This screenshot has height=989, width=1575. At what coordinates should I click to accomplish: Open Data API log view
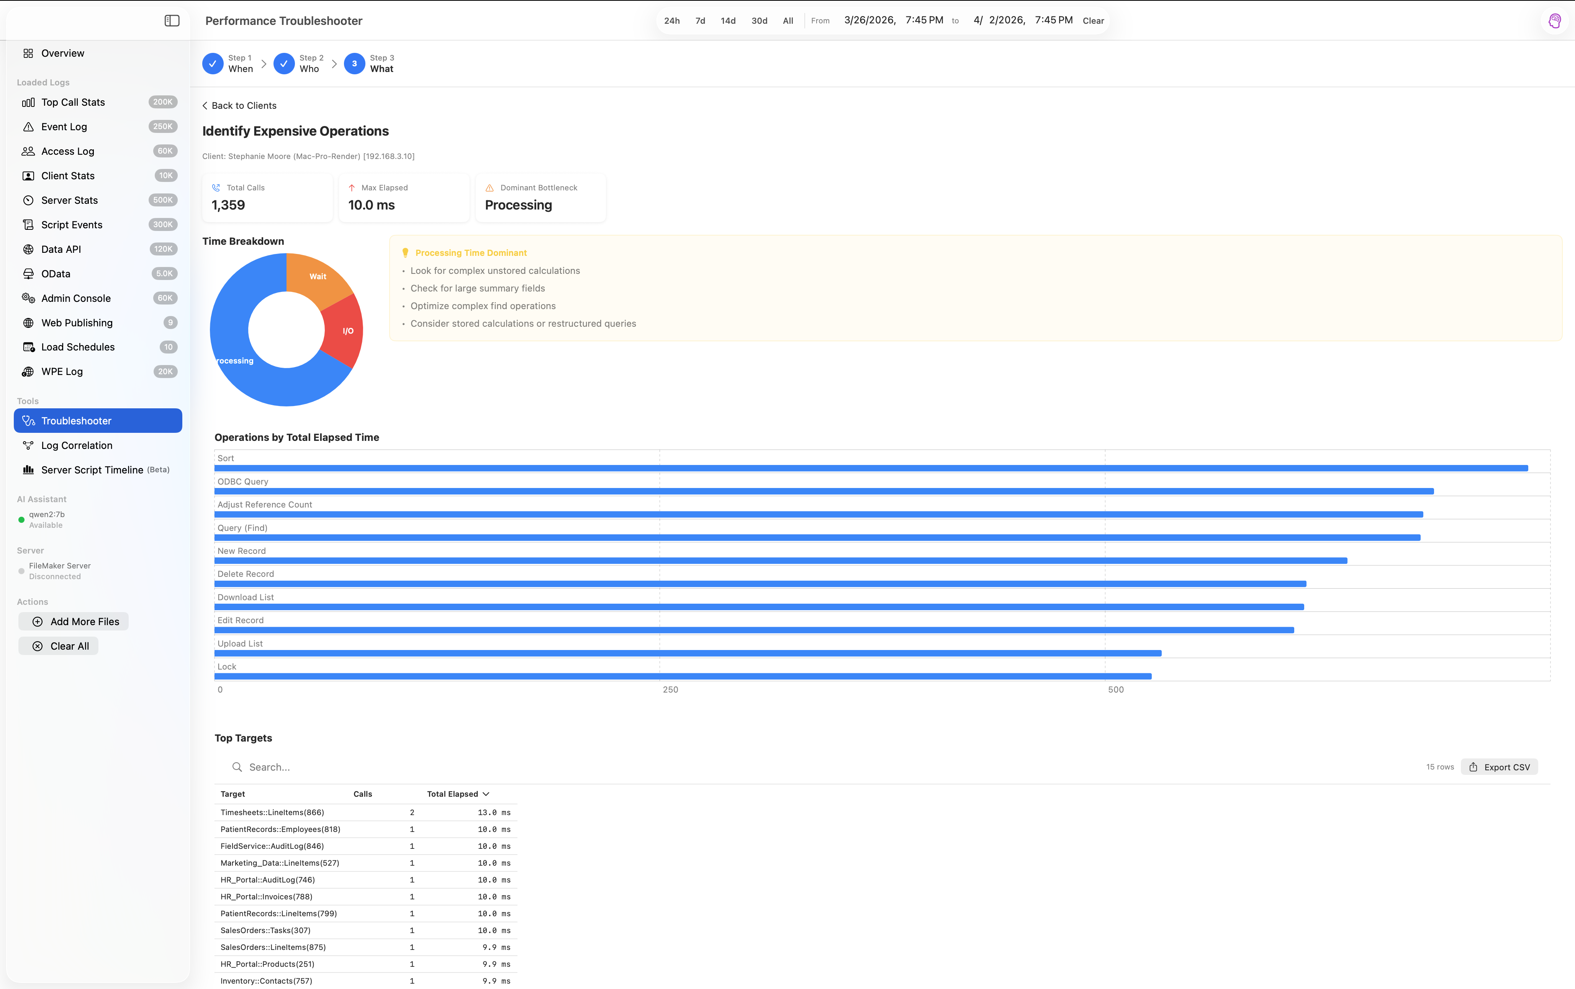click(x=61, y=249)
